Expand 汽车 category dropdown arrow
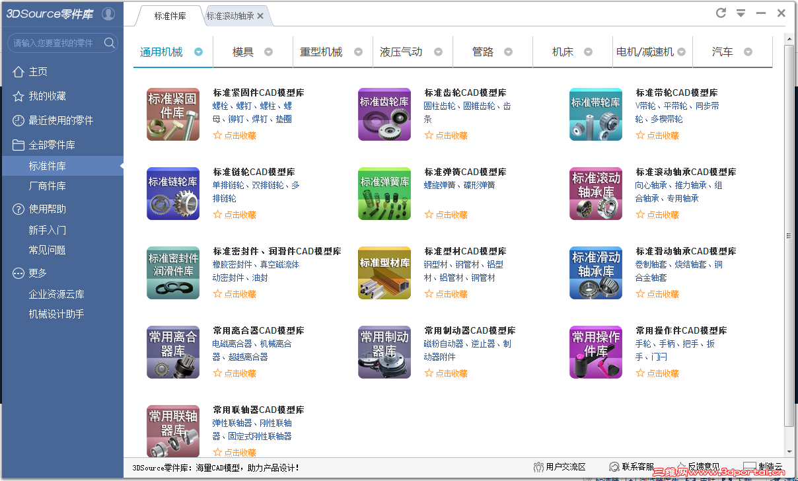 point(748,52)
